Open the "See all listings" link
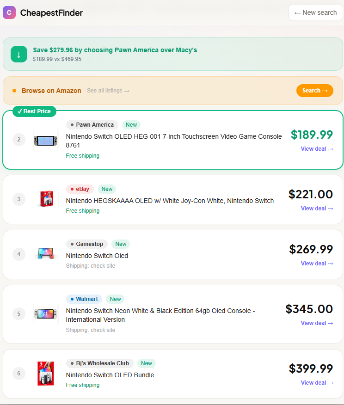Screen dimensions: 344x405 108,90
